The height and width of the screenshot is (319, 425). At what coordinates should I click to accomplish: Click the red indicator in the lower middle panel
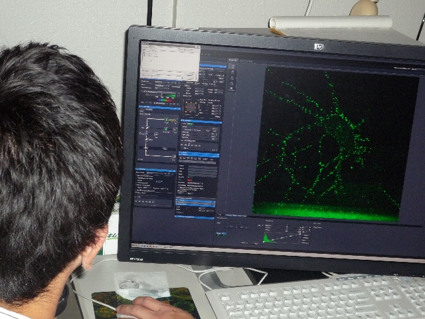click(189, 180)
